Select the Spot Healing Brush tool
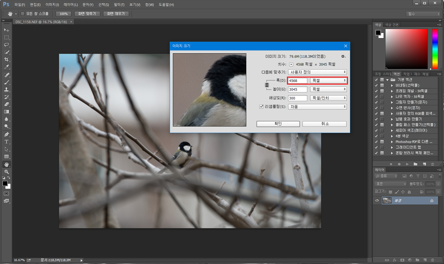Image resolution: width=444 pixels, height=264 pixels. click(x=6, y=75)
